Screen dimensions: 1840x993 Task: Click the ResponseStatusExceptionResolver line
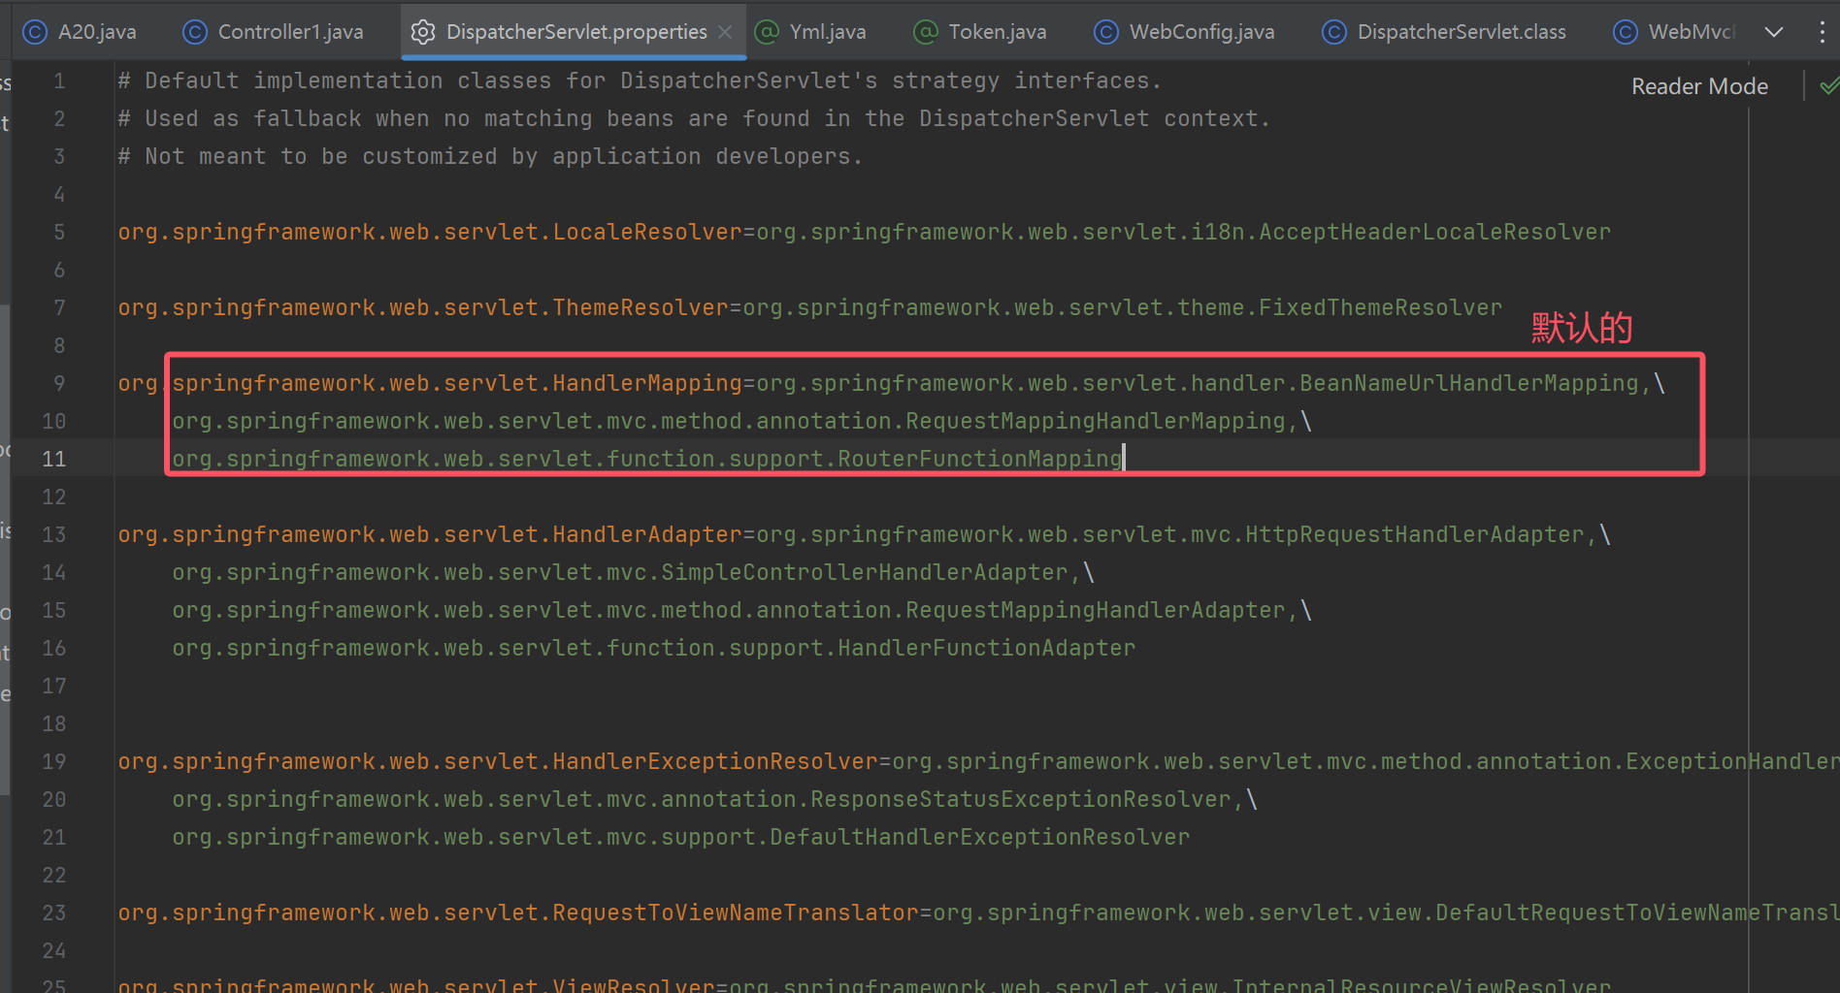[x=714, y=799]
